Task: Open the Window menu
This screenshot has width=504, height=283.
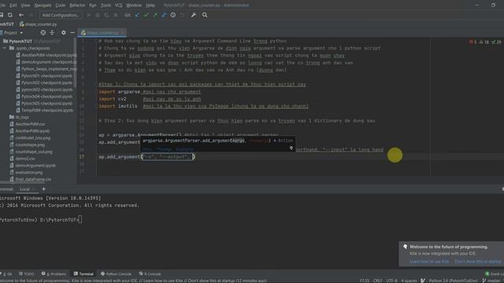Action: tap(134, 6)
